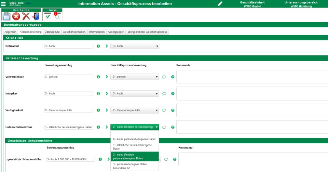Apply Datenschutzrelevanz suggestion arrow
Image resolution: width=328 pixels, height=172 pixels.
pos(107,127)
